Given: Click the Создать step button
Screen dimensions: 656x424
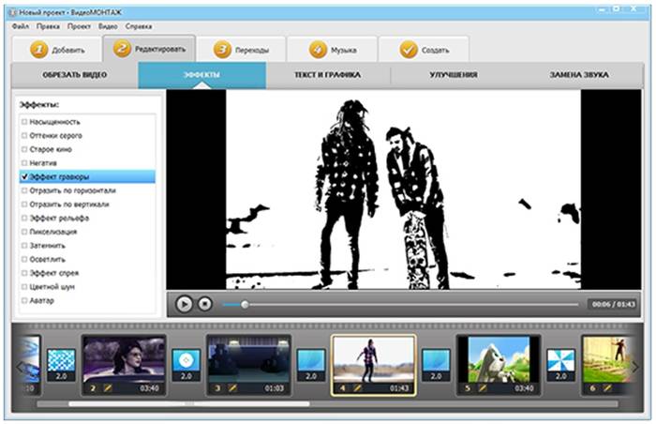Looking at the screenshot, I should 425,50.
